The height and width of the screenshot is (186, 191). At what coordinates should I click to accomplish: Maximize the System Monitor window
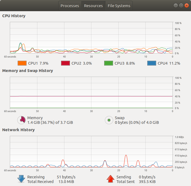pyautogui.click(x=181, y=5)
